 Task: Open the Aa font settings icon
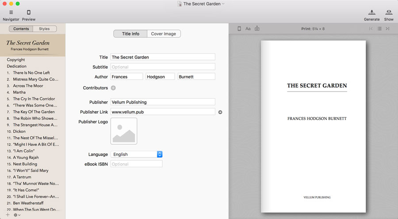tap(248, 29)
